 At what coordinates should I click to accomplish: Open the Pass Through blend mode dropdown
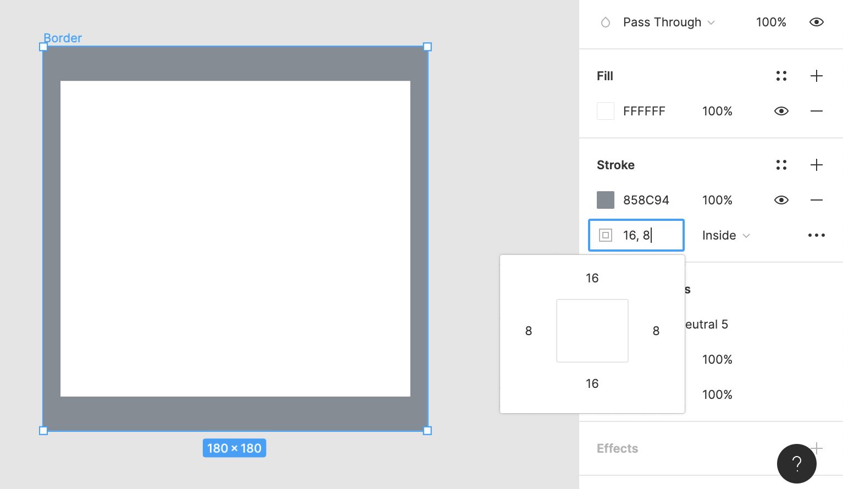669,23
